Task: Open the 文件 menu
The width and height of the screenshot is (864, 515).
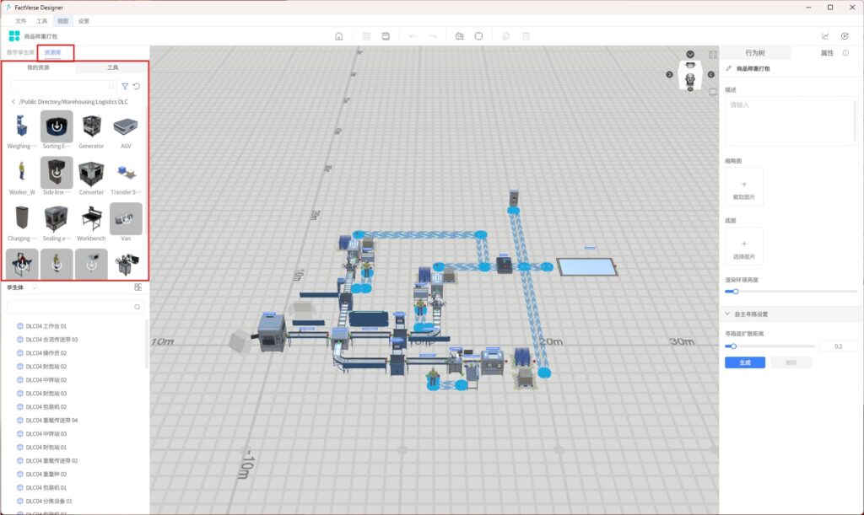Action: pos(21,20)
